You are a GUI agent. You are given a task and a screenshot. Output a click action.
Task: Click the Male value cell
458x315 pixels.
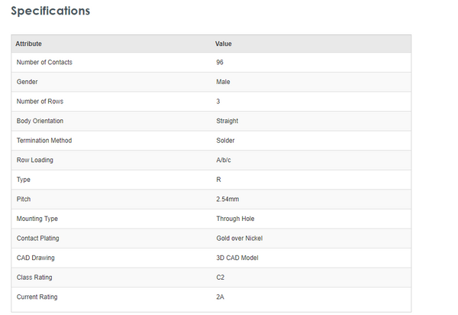pyautogui.click(x=224, y=82)
